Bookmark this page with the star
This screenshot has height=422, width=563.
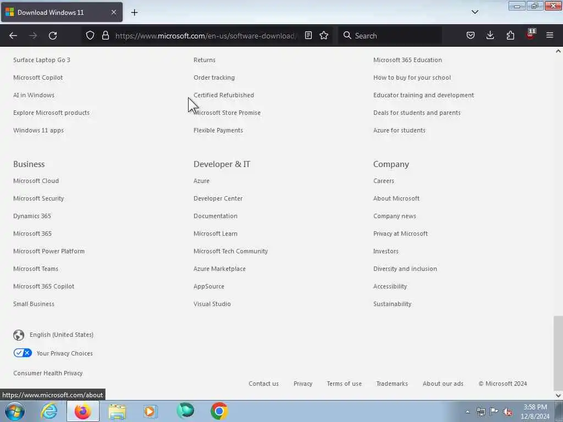click(x=324, y=35)
